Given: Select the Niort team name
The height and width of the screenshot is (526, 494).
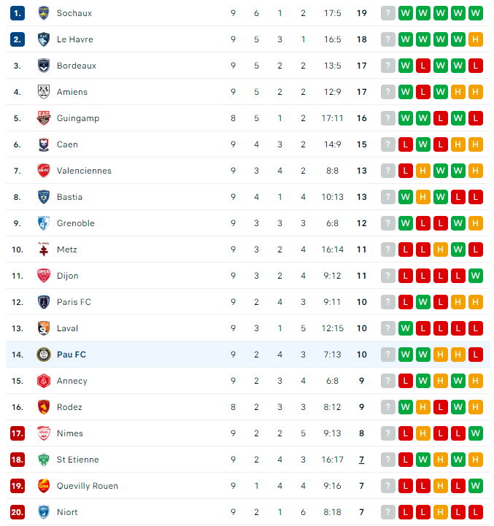Looking at the screenshot, I should (67, 512).
